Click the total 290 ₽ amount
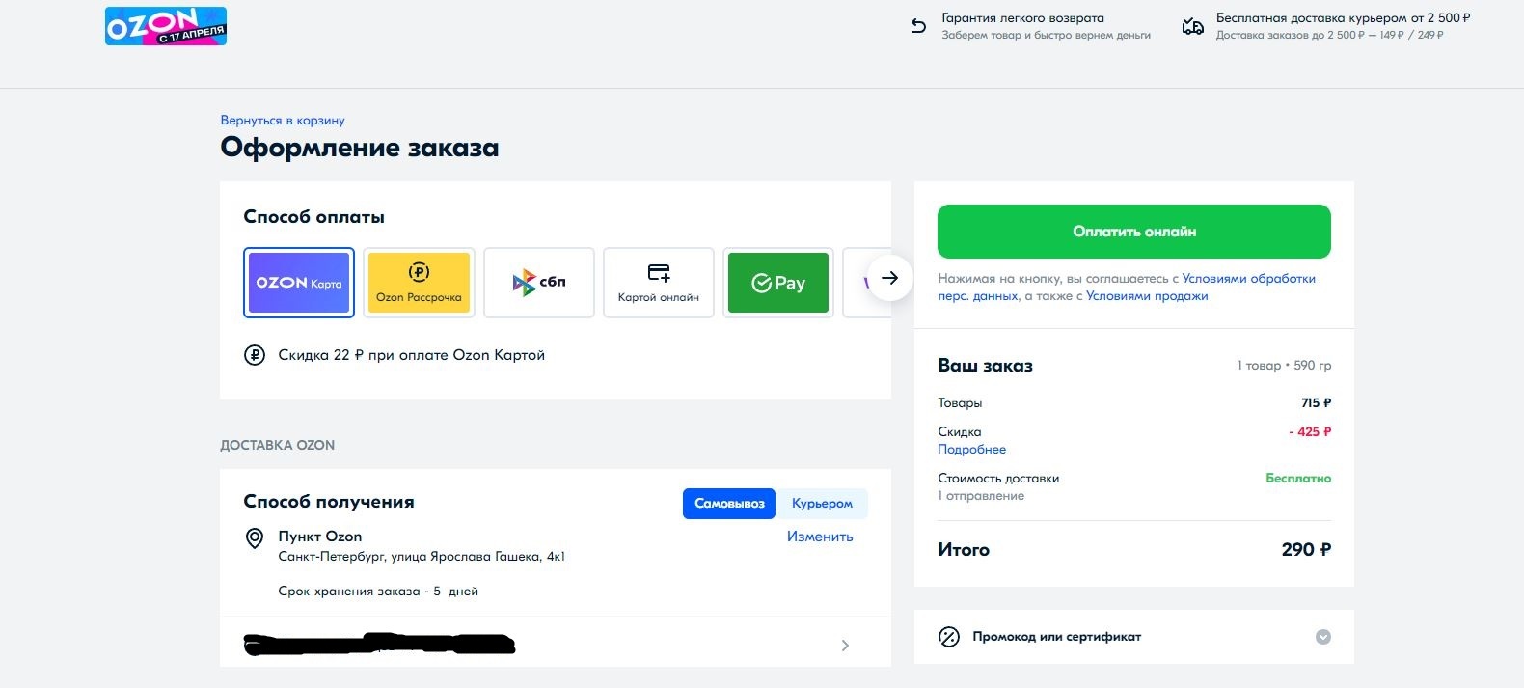 1306,549
